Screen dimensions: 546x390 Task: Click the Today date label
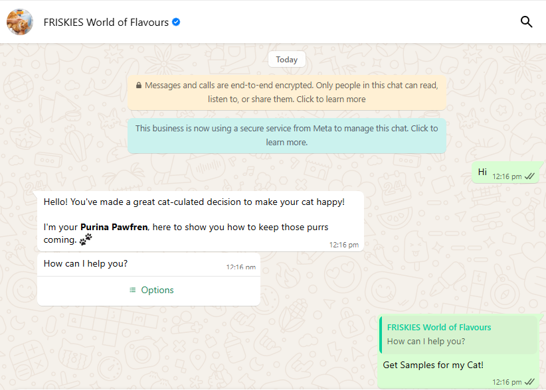pos(287,60)
